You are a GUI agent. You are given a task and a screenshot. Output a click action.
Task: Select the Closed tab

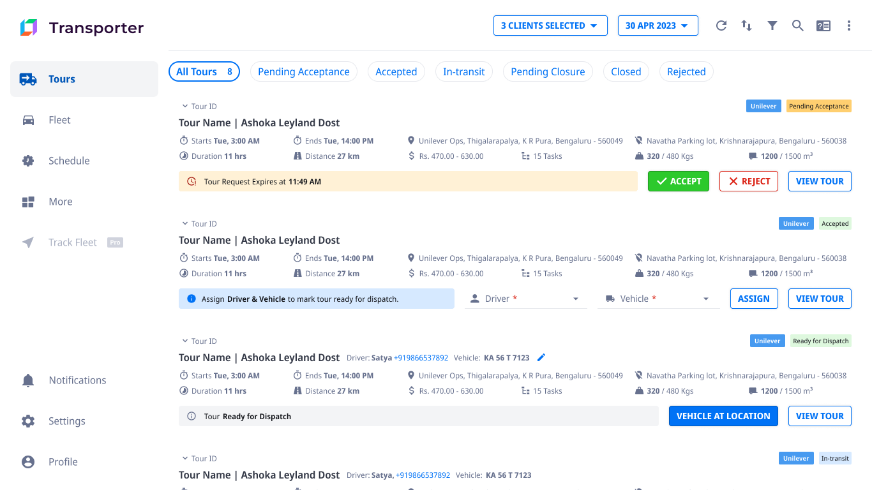626,71
